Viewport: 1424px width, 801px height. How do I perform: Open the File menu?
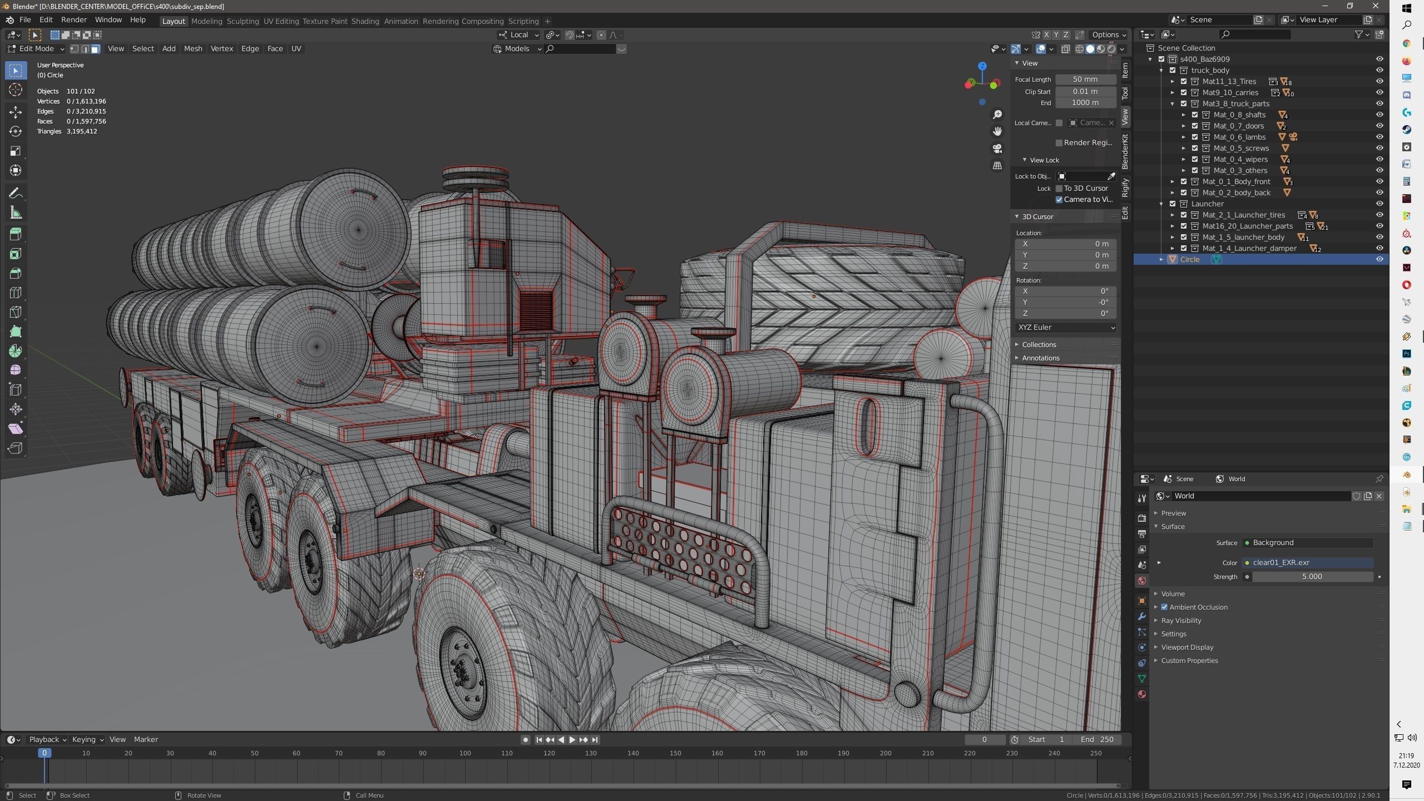click(25, 20)
